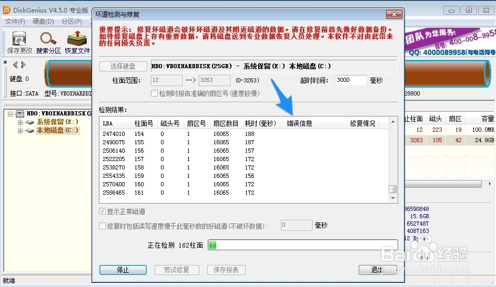496x287 pixels.
Task: Click the 耗时(毫秒) column header
Action: [x=262, y=123]
